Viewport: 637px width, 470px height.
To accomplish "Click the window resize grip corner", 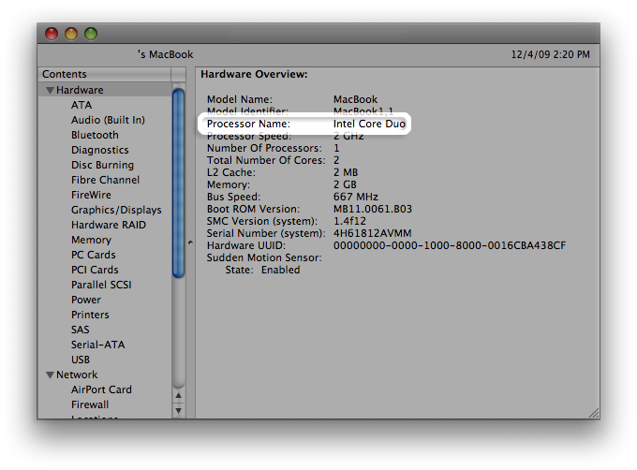I will pos(594,413).
